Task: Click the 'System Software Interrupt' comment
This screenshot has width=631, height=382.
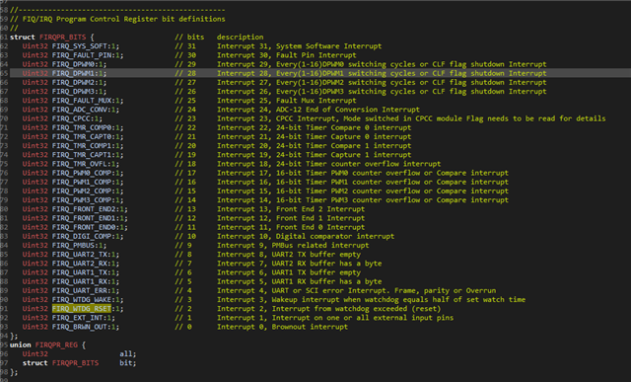Action: 328,46
